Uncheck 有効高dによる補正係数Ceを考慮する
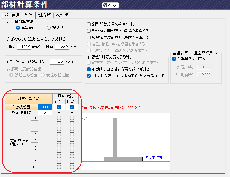The height and width of the screenshot is (177, 230). [89, 69]
